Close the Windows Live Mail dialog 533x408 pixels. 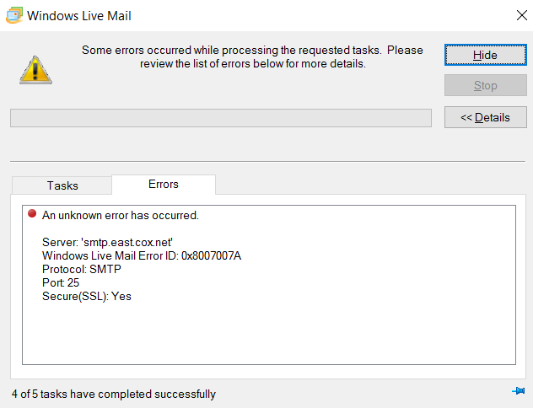[521, 15]
